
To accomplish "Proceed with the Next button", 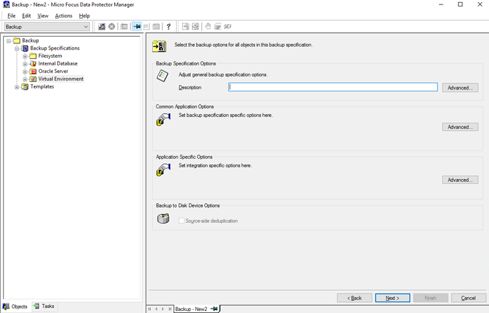I will coord(393,298).
